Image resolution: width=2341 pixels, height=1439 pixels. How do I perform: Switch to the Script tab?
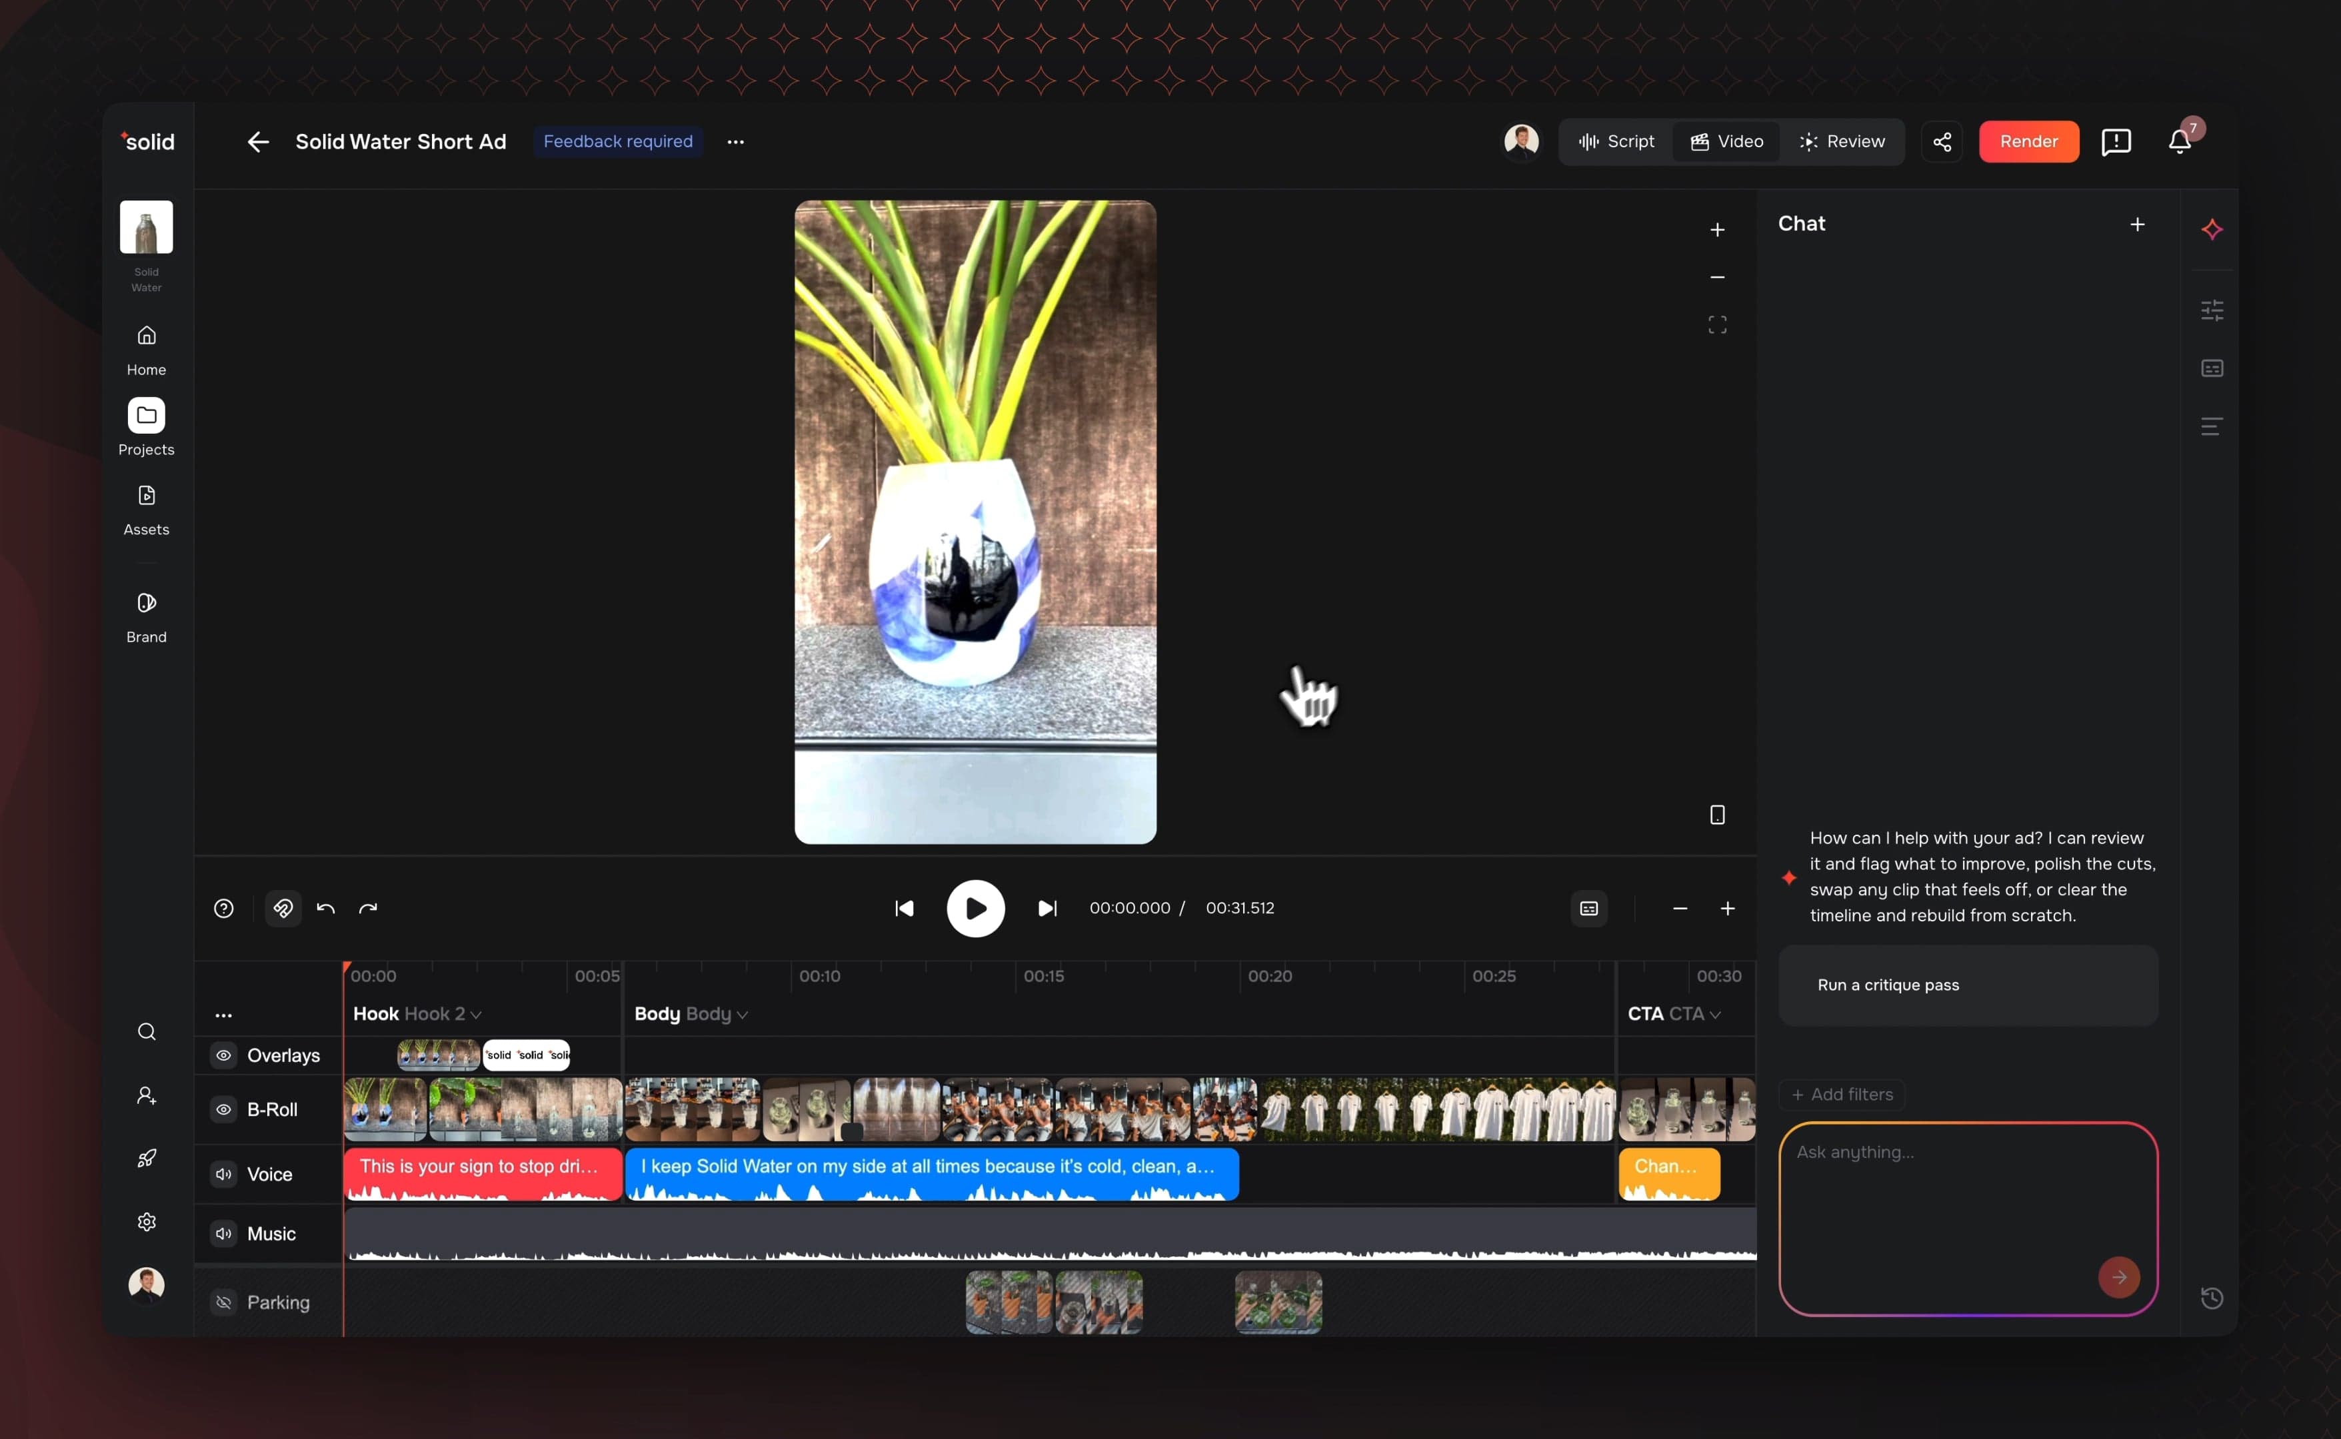pos(1616,142)
